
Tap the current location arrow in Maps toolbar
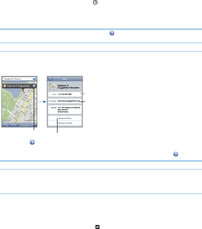(x=4, y=125)
